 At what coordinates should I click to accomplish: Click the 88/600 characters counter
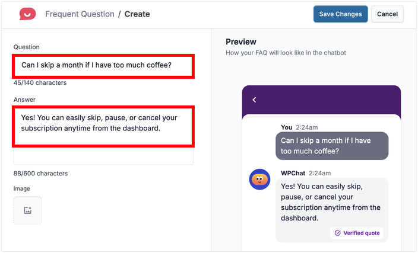coord(40,174)
